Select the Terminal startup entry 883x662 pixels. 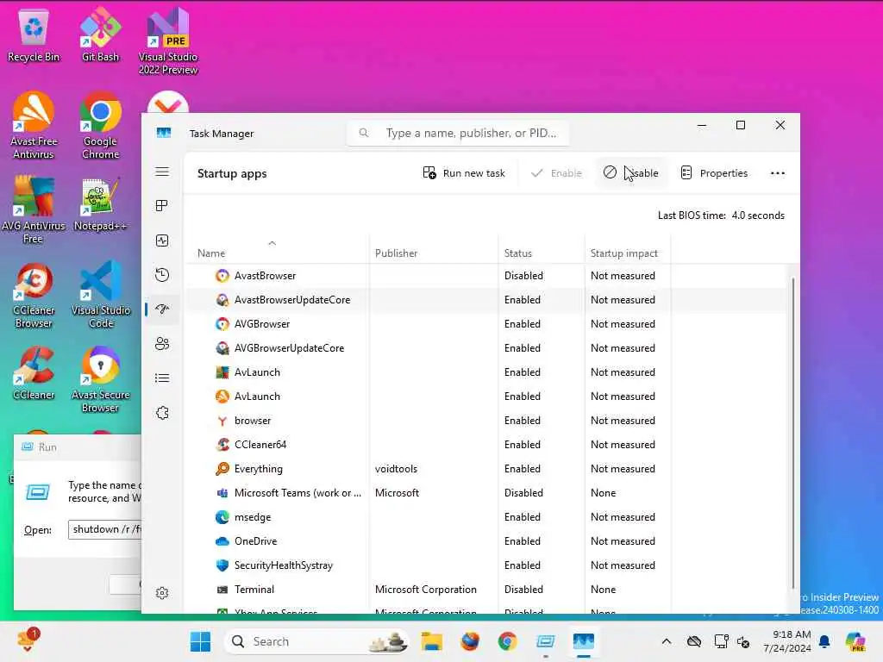tap(487, 590)
